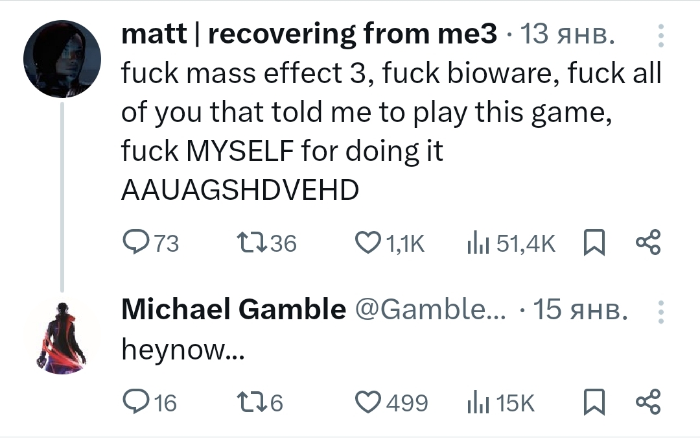Open more options menu on Gamble's reply
Screen dimensions: 700x438
coord(661,312)
